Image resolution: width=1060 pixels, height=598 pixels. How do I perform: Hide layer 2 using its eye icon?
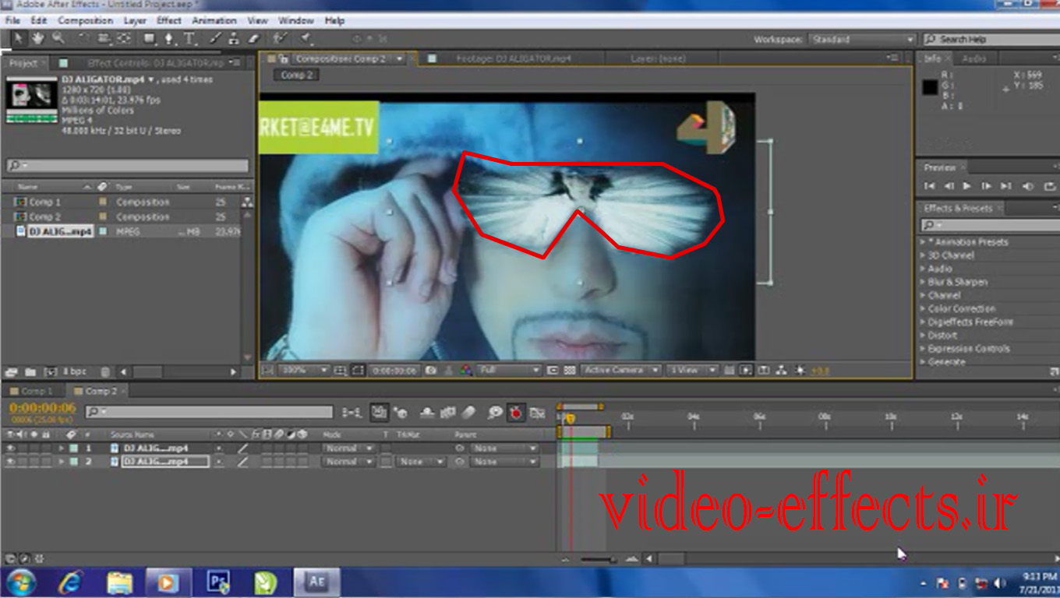[10, 462]
